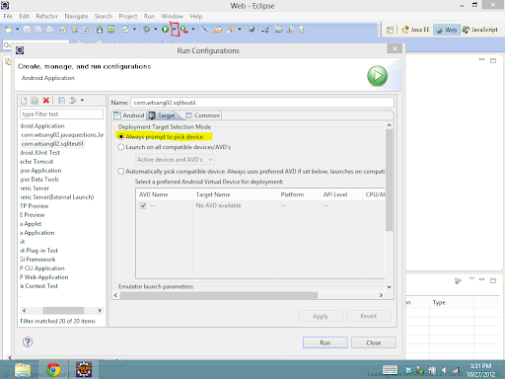Open the External Tools dropdown arrow
This screenshot has height=379, width=505.
[x=193, y=30]
